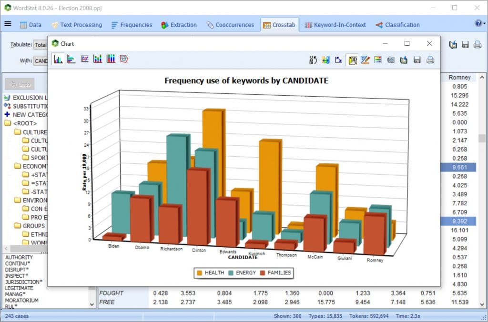Open the hamburger menu
The image size is (488, 322).
click(x=8, y=24)
